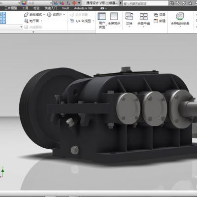
Task: Expand the quick access toolbar customize arrow
Action: pos(79,3)
